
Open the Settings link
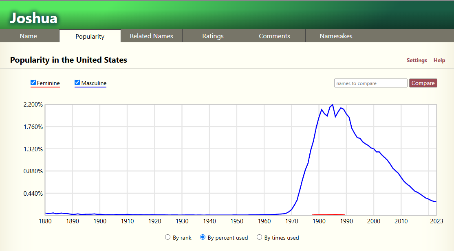[417, 60]
